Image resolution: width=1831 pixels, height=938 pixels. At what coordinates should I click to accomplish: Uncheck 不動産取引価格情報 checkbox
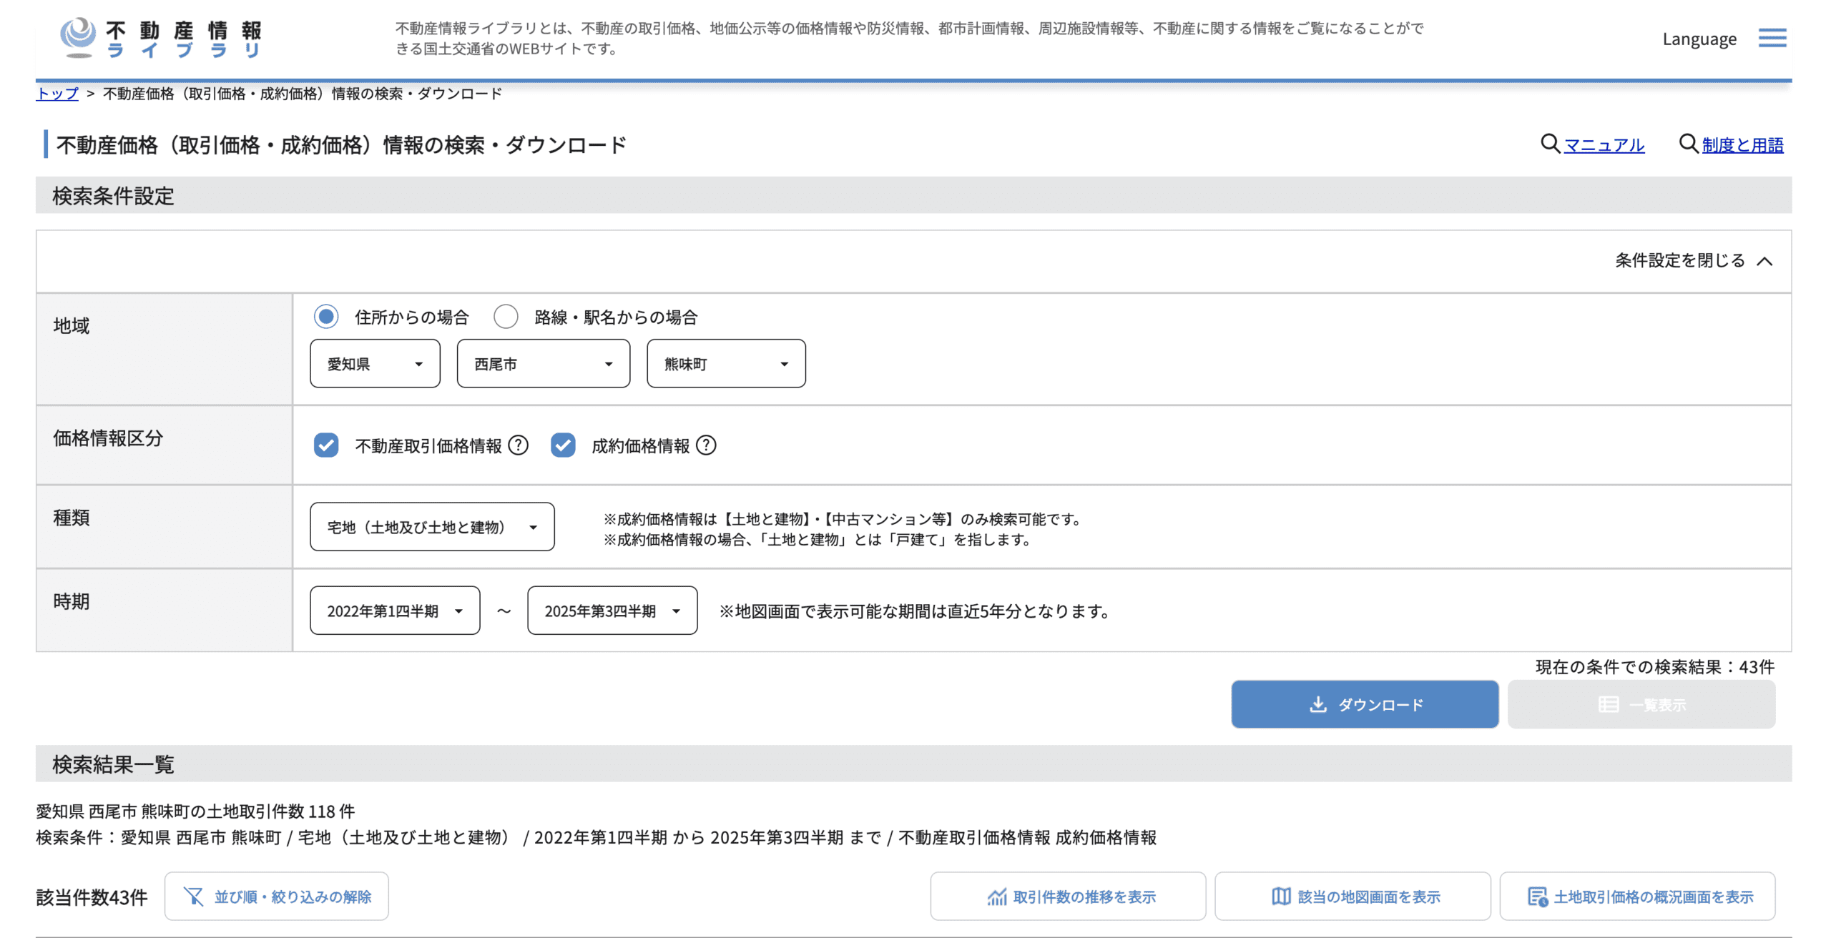click(x=326, y=445)
